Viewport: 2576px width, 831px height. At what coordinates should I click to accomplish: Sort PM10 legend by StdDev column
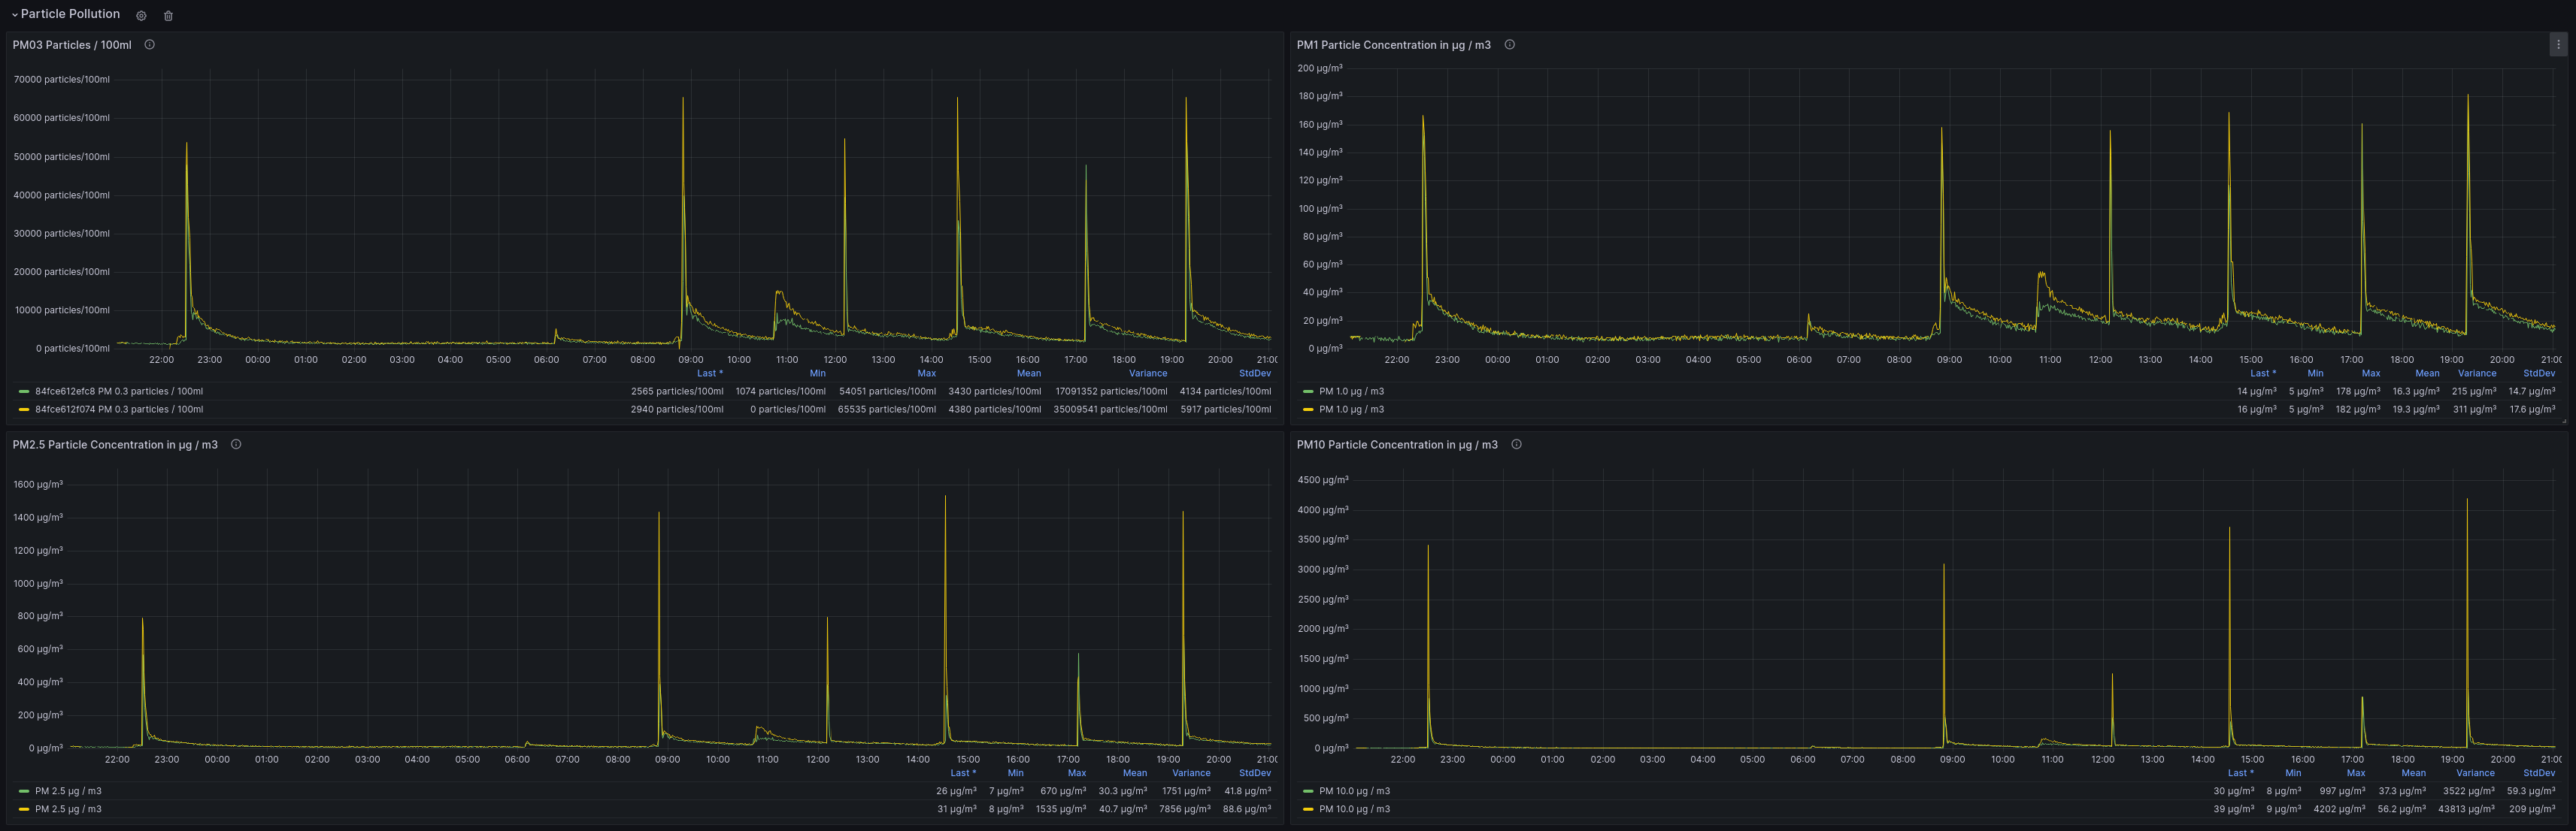pyautogui.click(x=2539, y=773)
